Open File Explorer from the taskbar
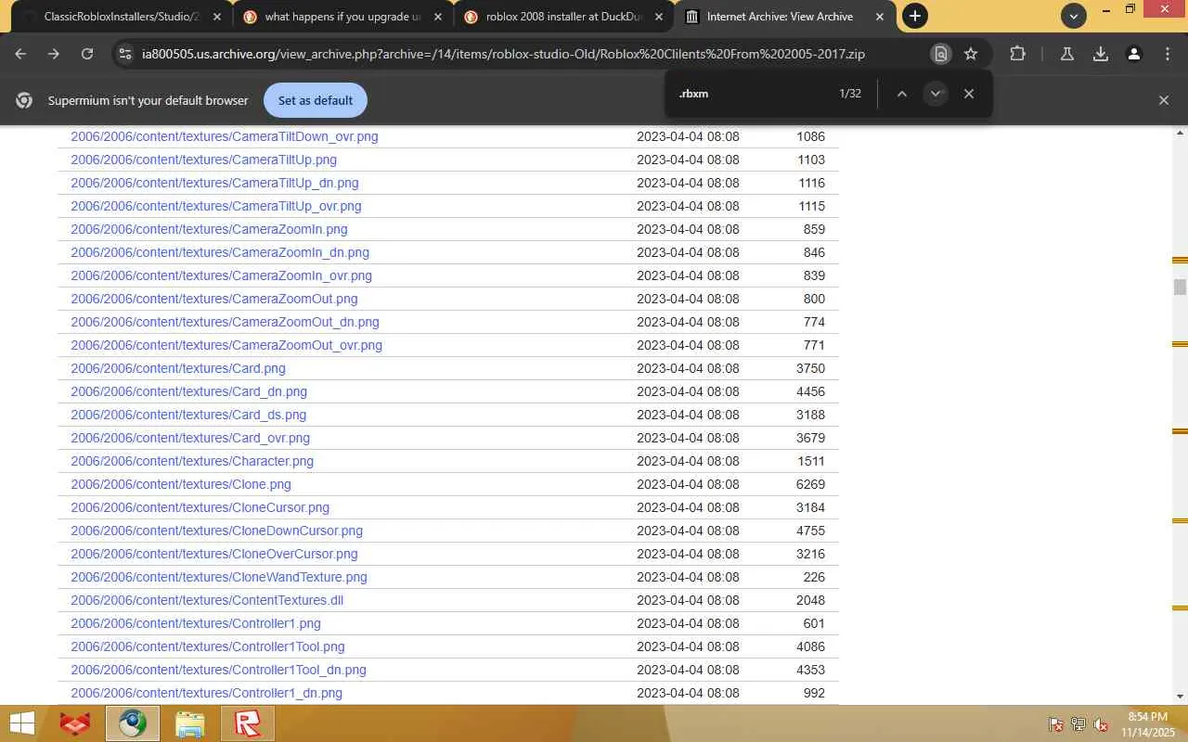The width and height of the screenshot is (1188, 742). pyautogui.click(x=189, y=723)
